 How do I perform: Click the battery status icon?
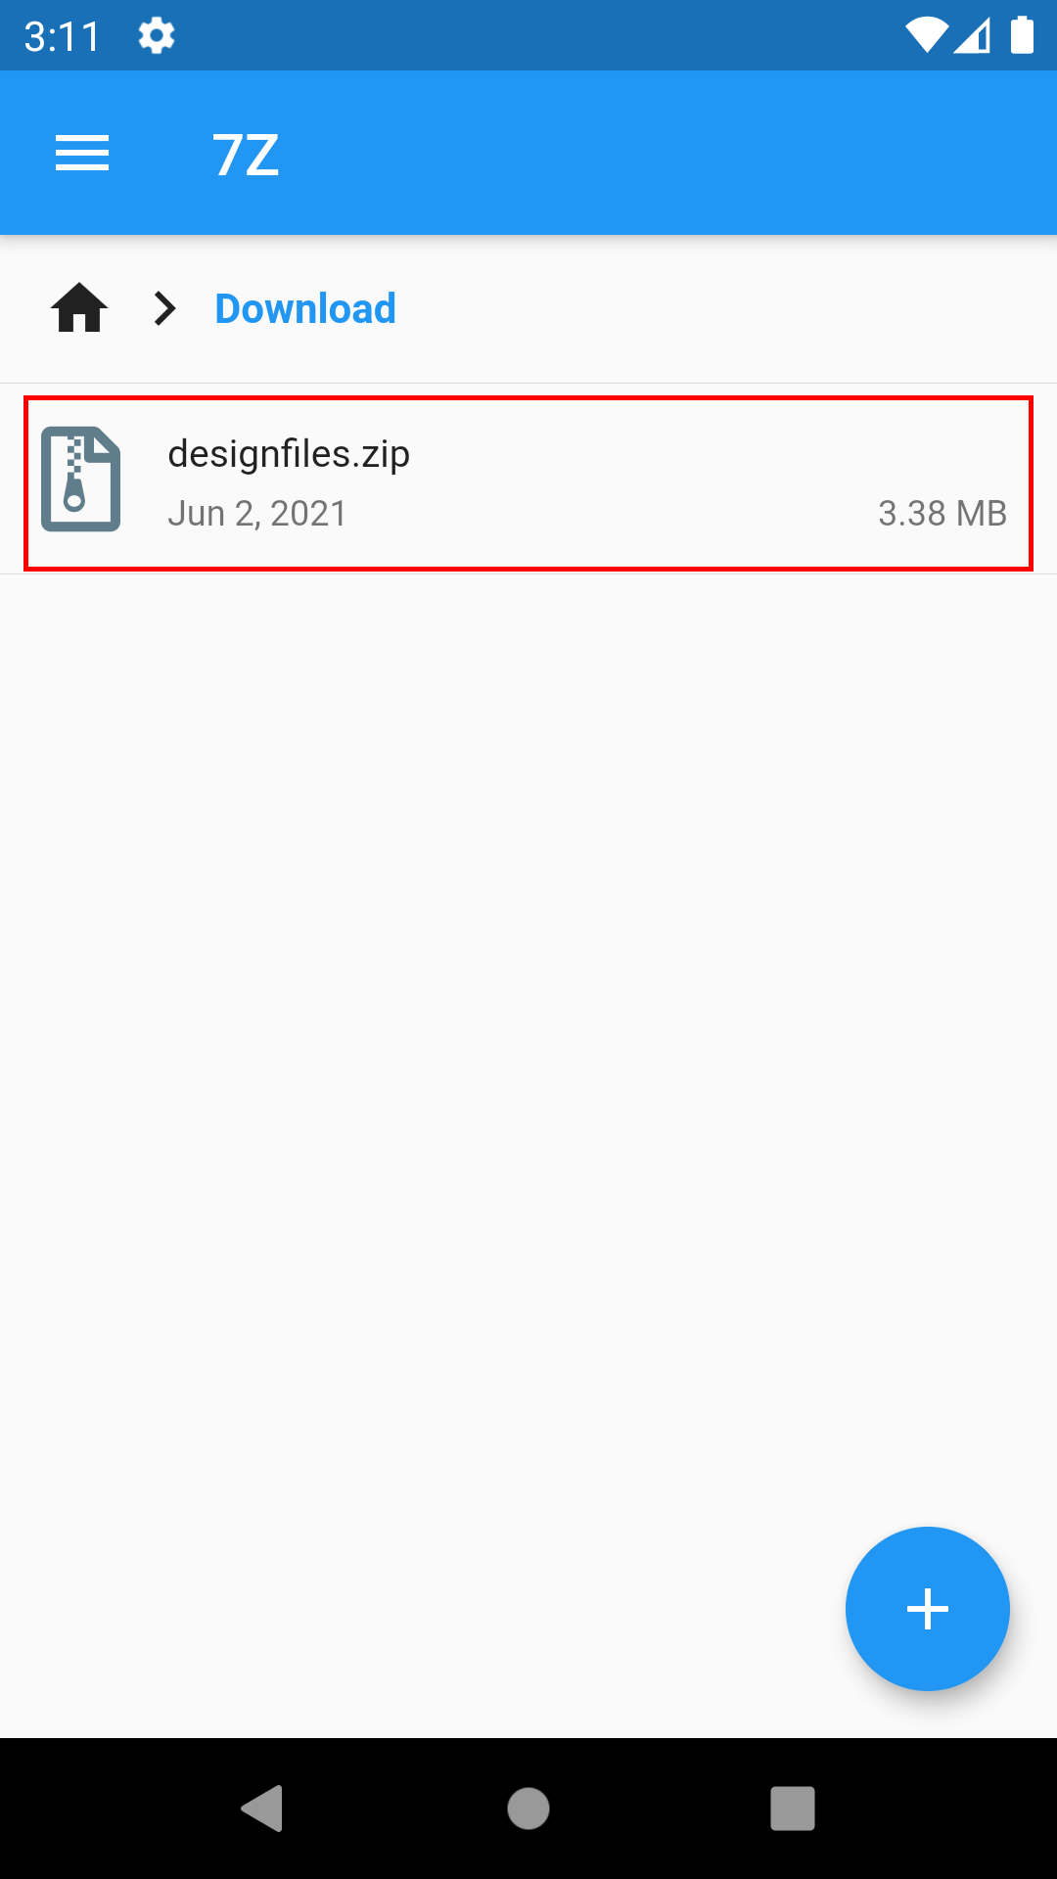pyautogui.click(x=1022, y=35)
